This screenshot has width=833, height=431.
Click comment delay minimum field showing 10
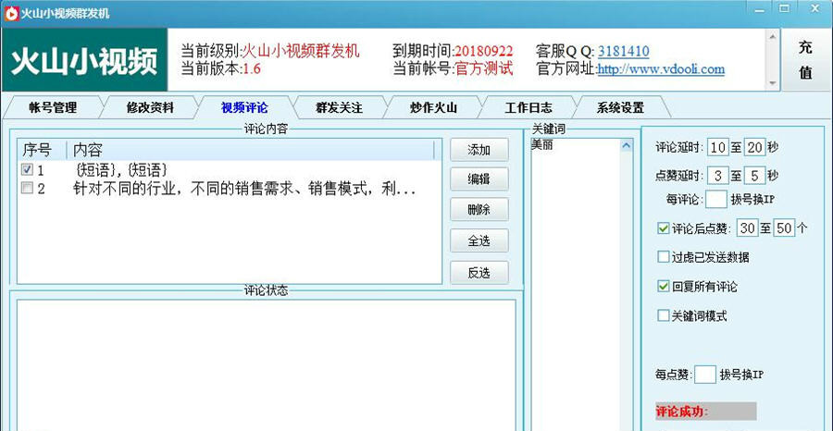click(x=718, y=148)
